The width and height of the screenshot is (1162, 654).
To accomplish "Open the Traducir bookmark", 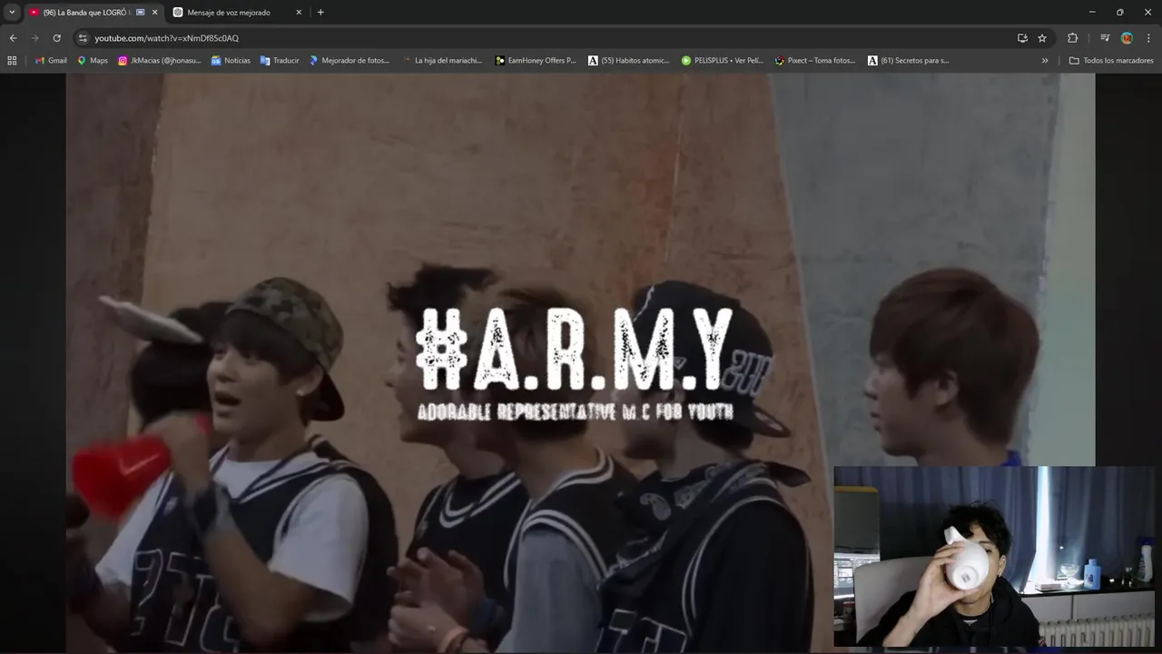I will click(x=280, y=61).
